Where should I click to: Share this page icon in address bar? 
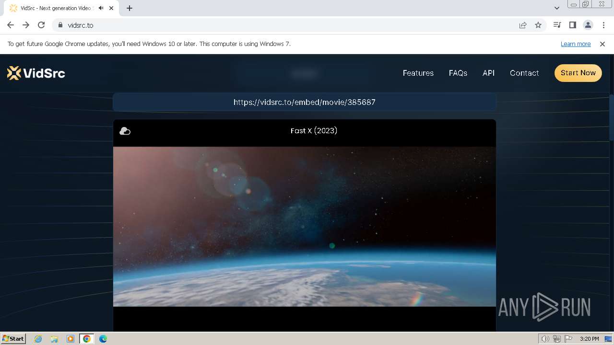coord(523,25)
